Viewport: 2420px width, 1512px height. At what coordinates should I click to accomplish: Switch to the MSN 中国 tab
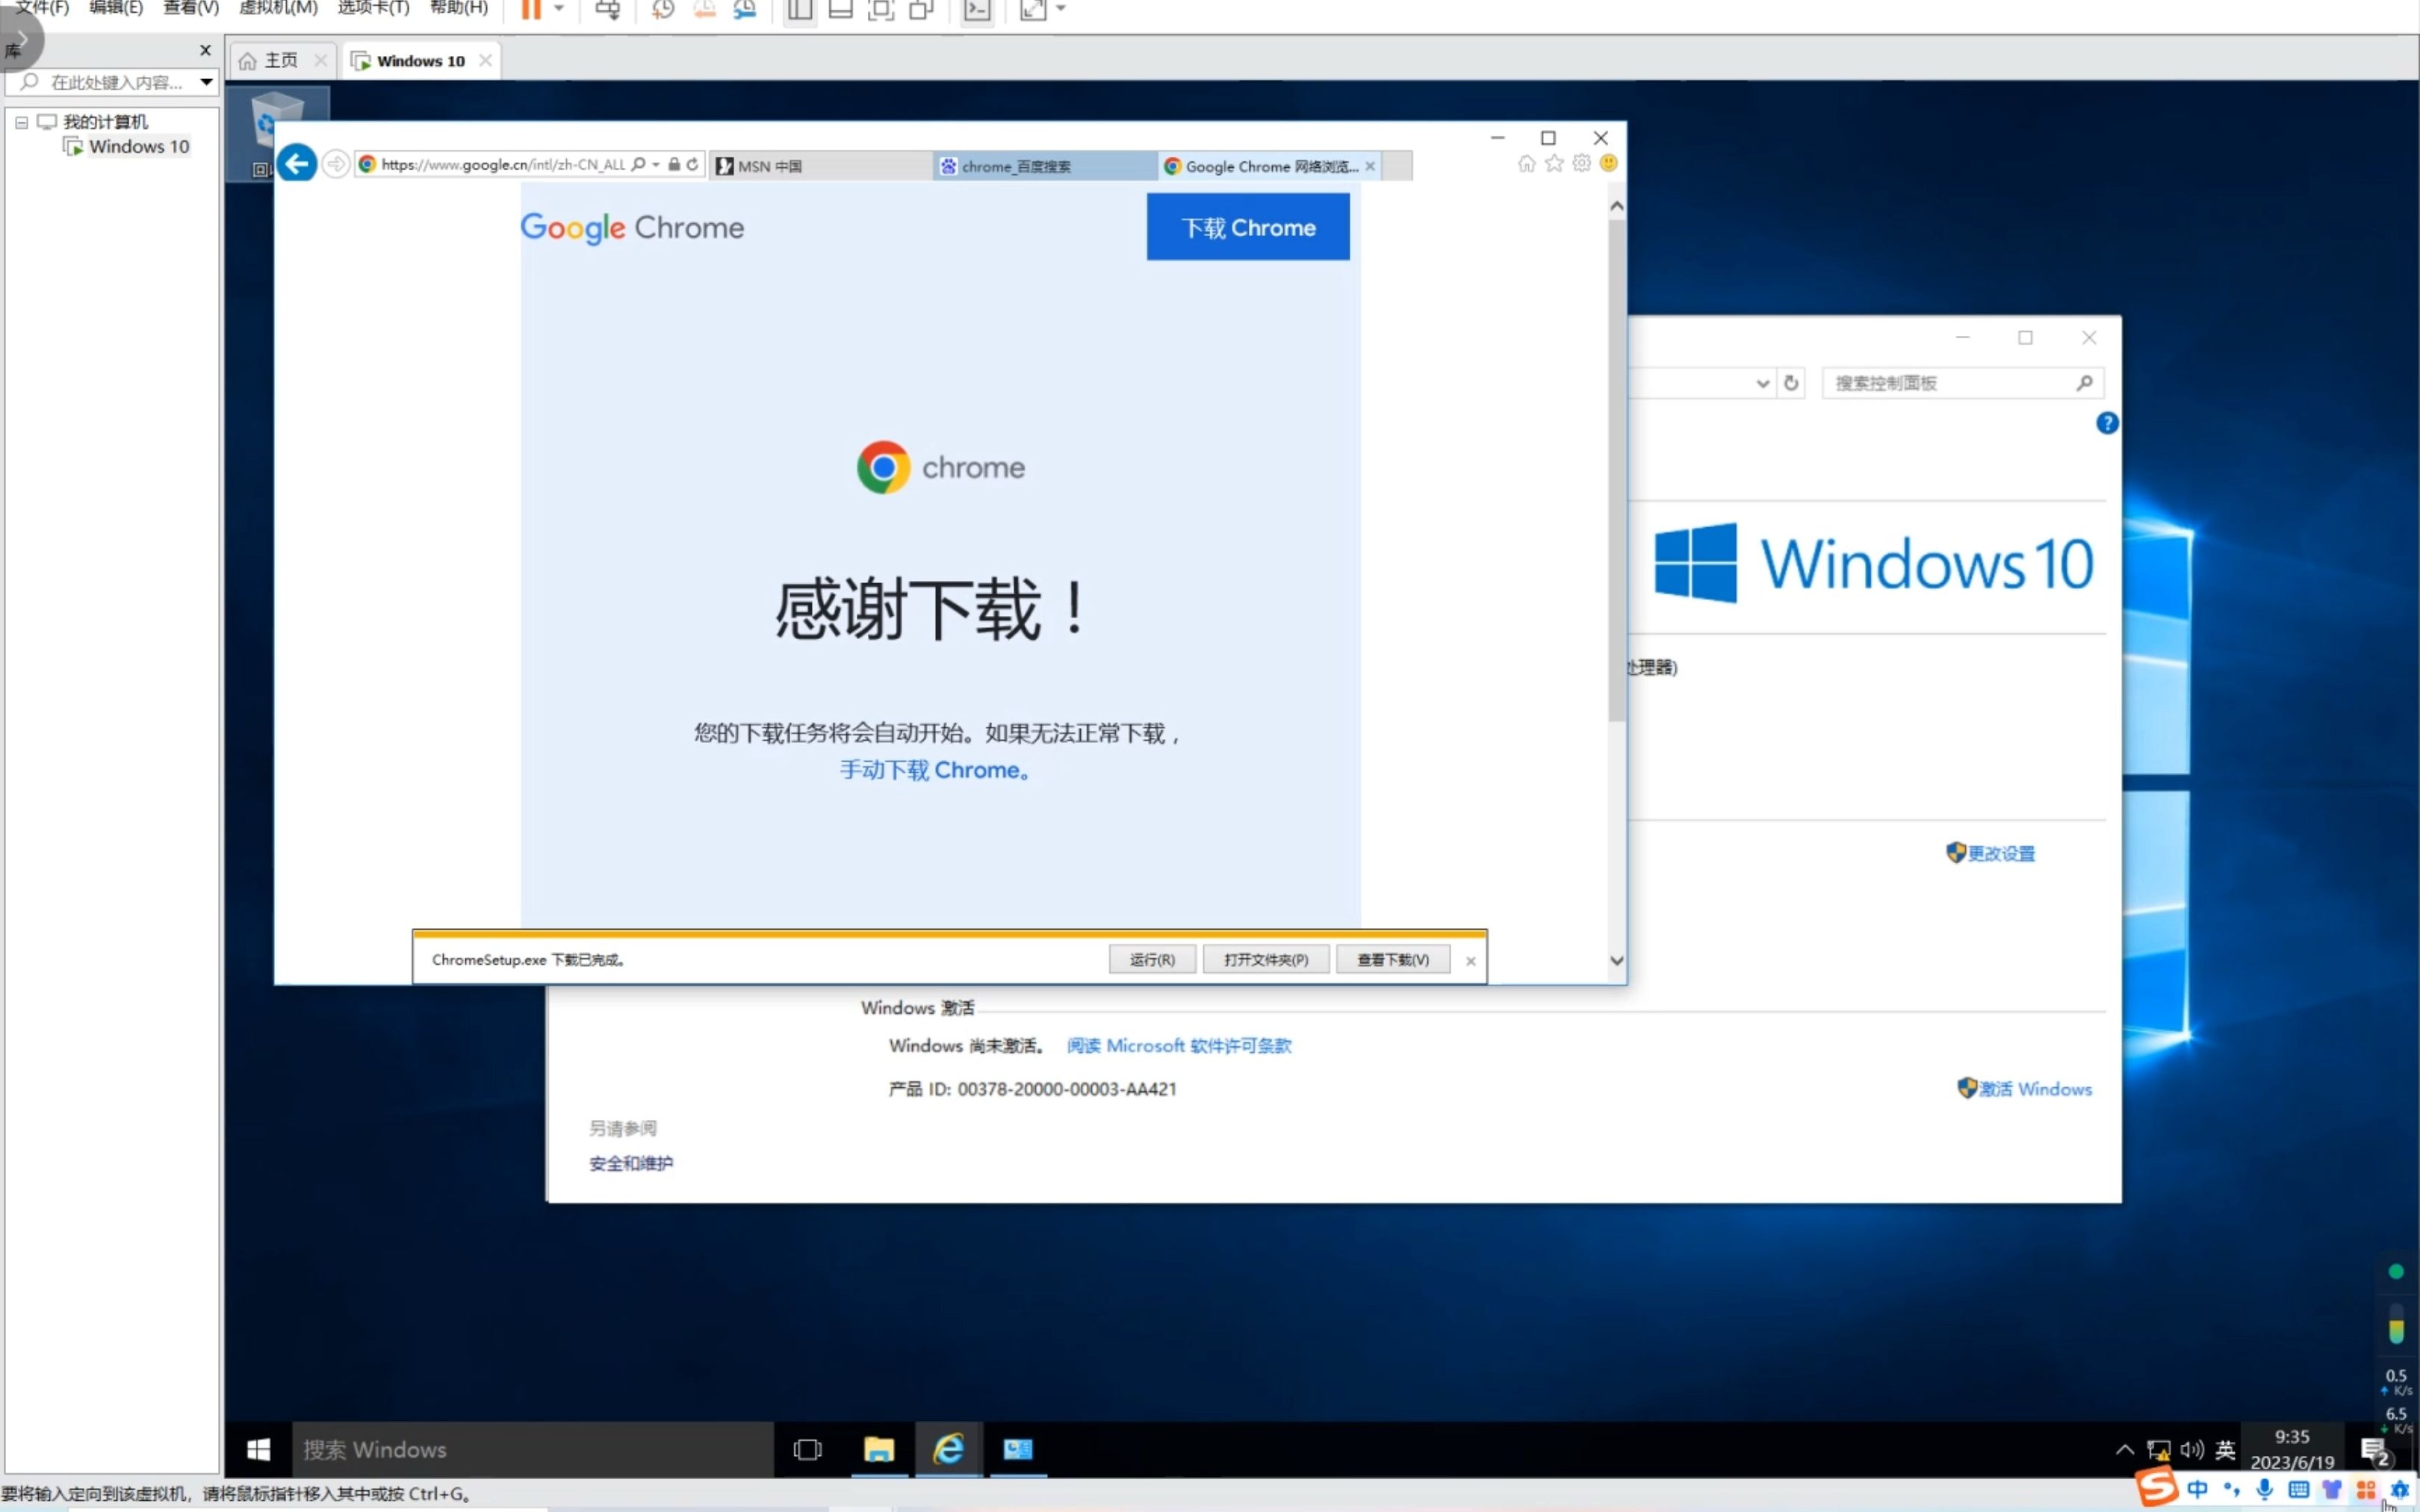coord(820,166)
